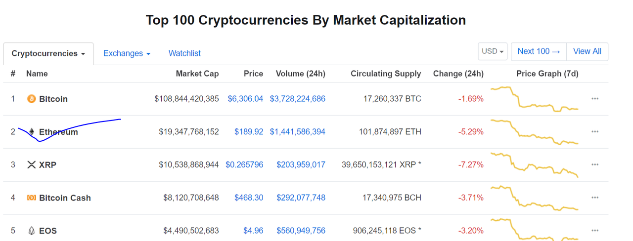View Bitcoin 7-day price graph
The height and width of the screenshot is (241, 633).
point(535,99)
